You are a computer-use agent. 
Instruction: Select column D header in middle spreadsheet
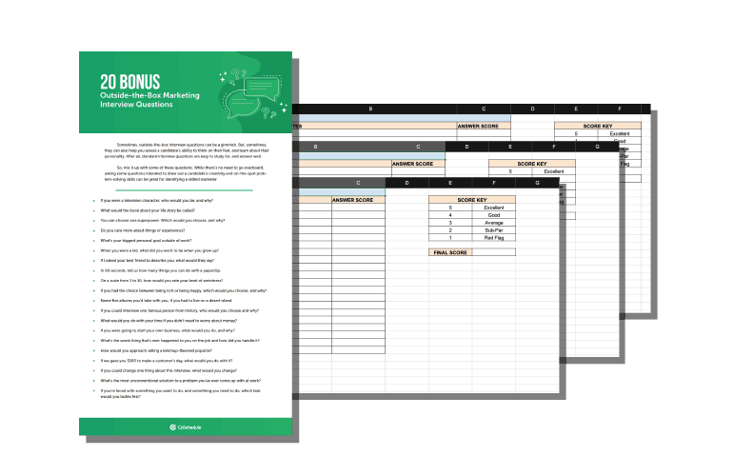click(466, 147)
